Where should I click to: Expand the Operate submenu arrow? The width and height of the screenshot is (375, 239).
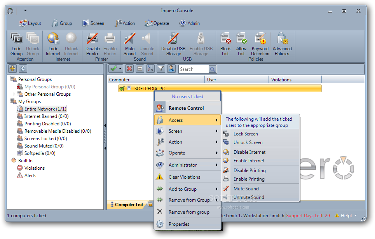click(216, 153)
